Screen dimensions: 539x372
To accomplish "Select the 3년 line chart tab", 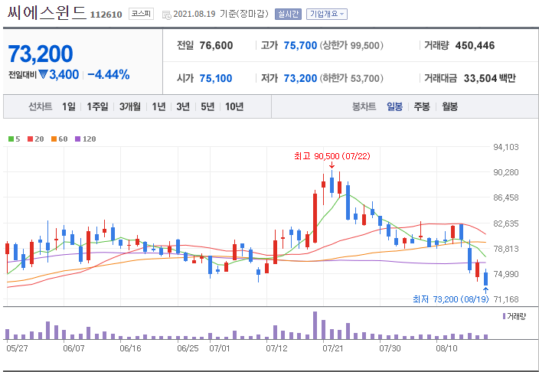I will tap(183, 106).
